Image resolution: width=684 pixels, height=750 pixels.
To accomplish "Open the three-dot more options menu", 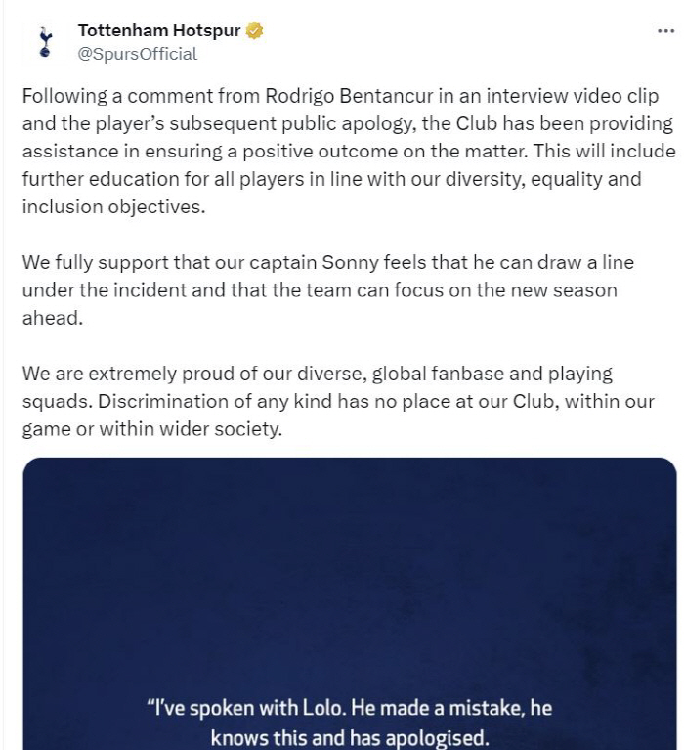I will click(665, 31).
